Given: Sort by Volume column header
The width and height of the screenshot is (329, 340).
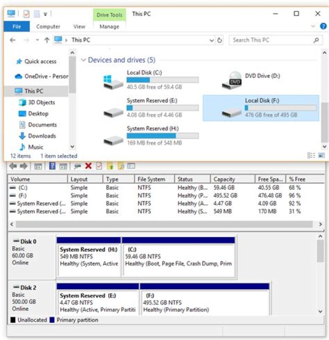Looking at the screenshot, I should point(37,179).
